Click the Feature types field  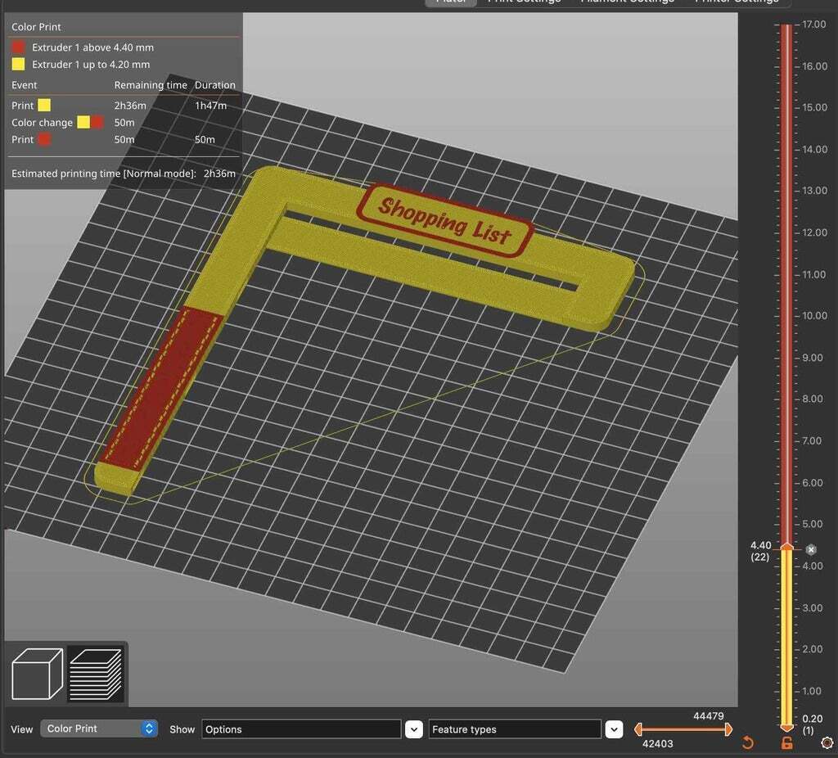pos(514,729)
